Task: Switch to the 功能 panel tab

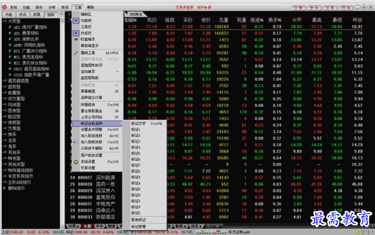Action: click(x=9, y=15)
